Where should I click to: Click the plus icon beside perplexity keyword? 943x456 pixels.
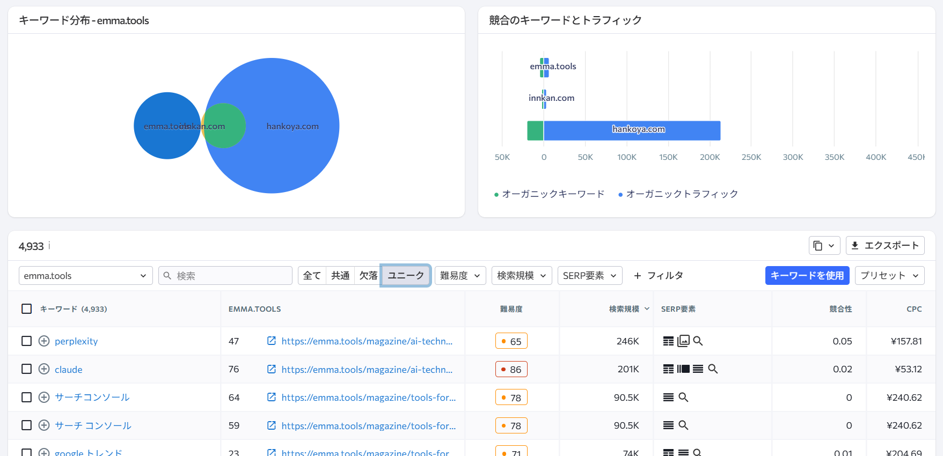(44, 341)
